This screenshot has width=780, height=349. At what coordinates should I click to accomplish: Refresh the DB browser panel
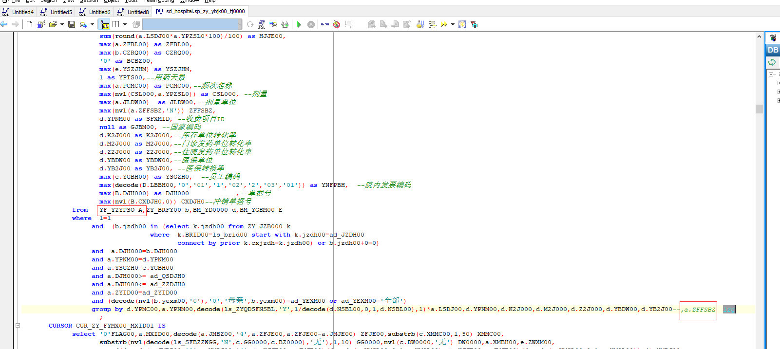coord(772,62)
